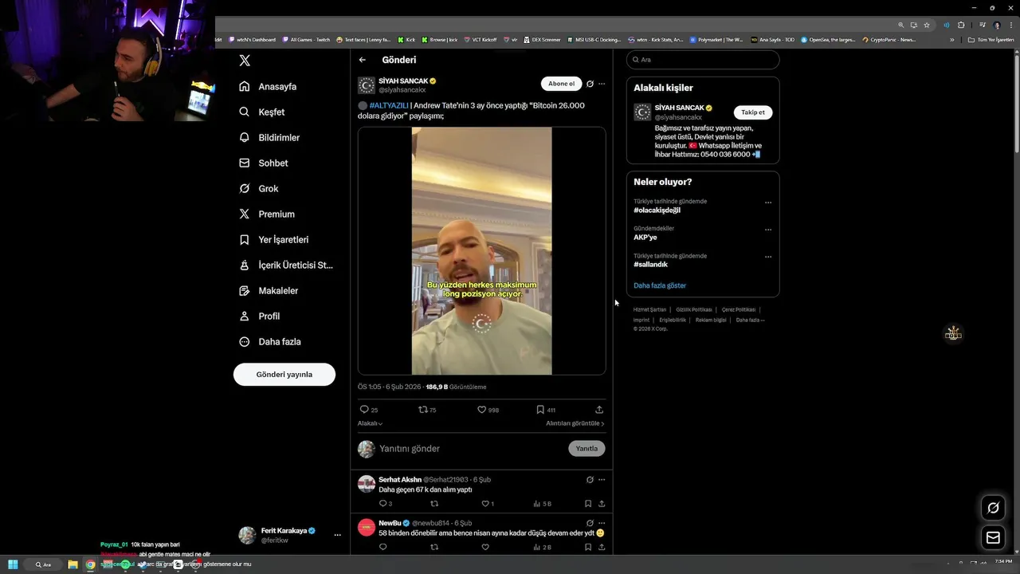The image size is (1020, 574).
Task: Open Grok from sidebar
Action: tap(259, 188)
